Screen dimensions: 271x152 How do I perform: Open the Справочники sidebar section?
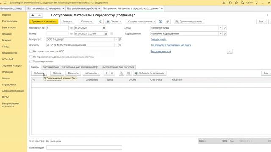click(x=9, y=84)
